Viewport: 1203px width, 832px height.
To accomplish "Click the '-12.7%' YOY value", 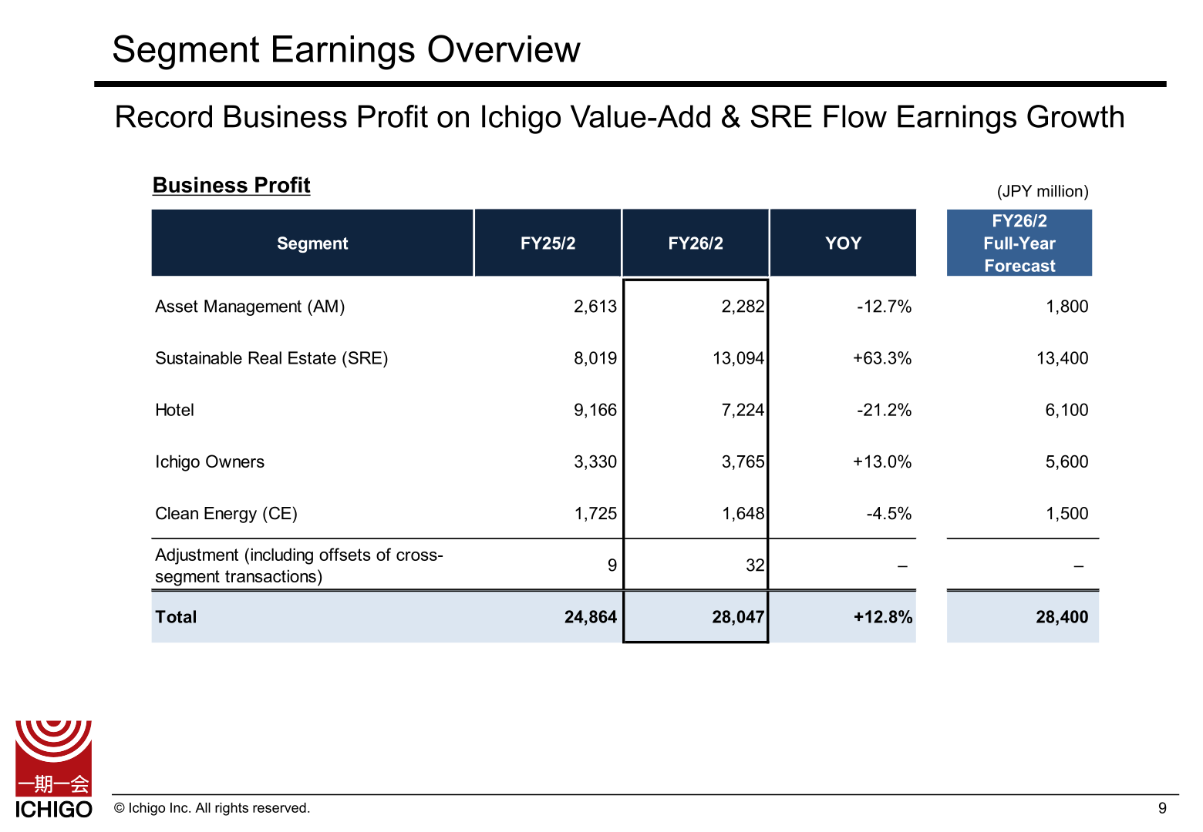I will pyautogui.click(x=884, y=307).
